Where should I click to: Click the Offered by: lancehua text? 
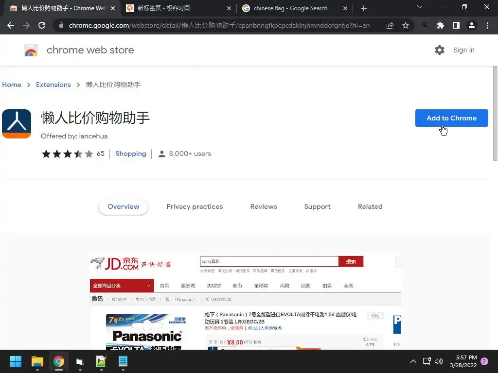point(74,136)
